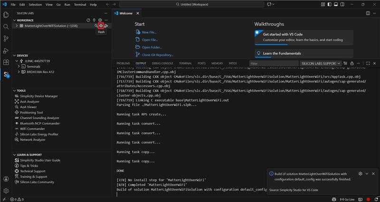Open the Search view icon

[6, 26]
